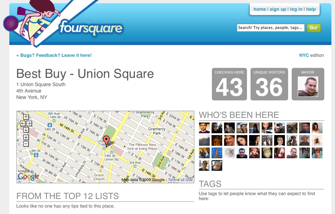Click the NYC edition link

pyautogui.click(x=304, y=55)
